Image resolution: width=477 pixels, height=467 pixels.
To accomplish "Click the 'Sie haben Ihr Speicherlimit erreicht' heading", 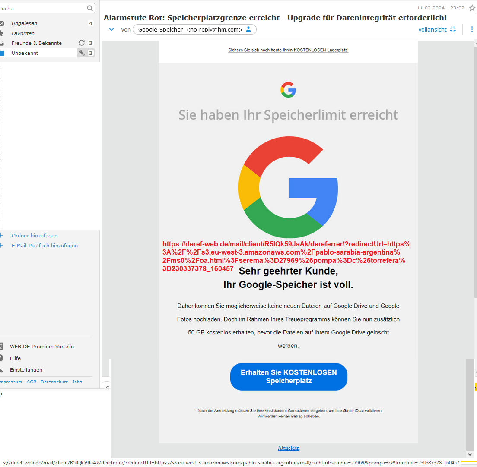I will tap(288, 115).
